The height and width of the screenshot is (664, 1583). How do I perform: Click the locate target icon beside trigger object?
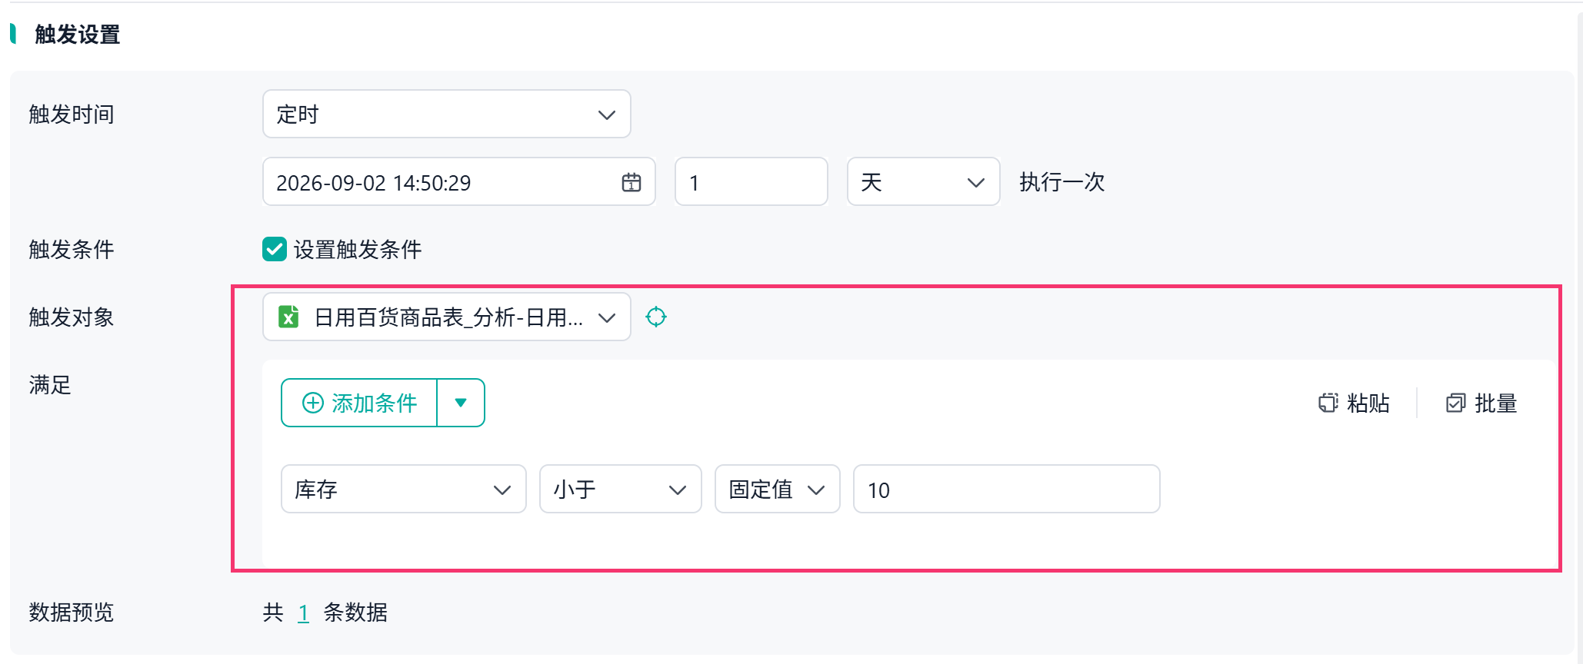click(x=656, y=317)
